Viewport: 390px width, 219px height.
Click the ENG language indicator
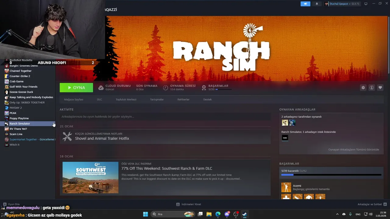pyautogui.click(x=358, y=214)
